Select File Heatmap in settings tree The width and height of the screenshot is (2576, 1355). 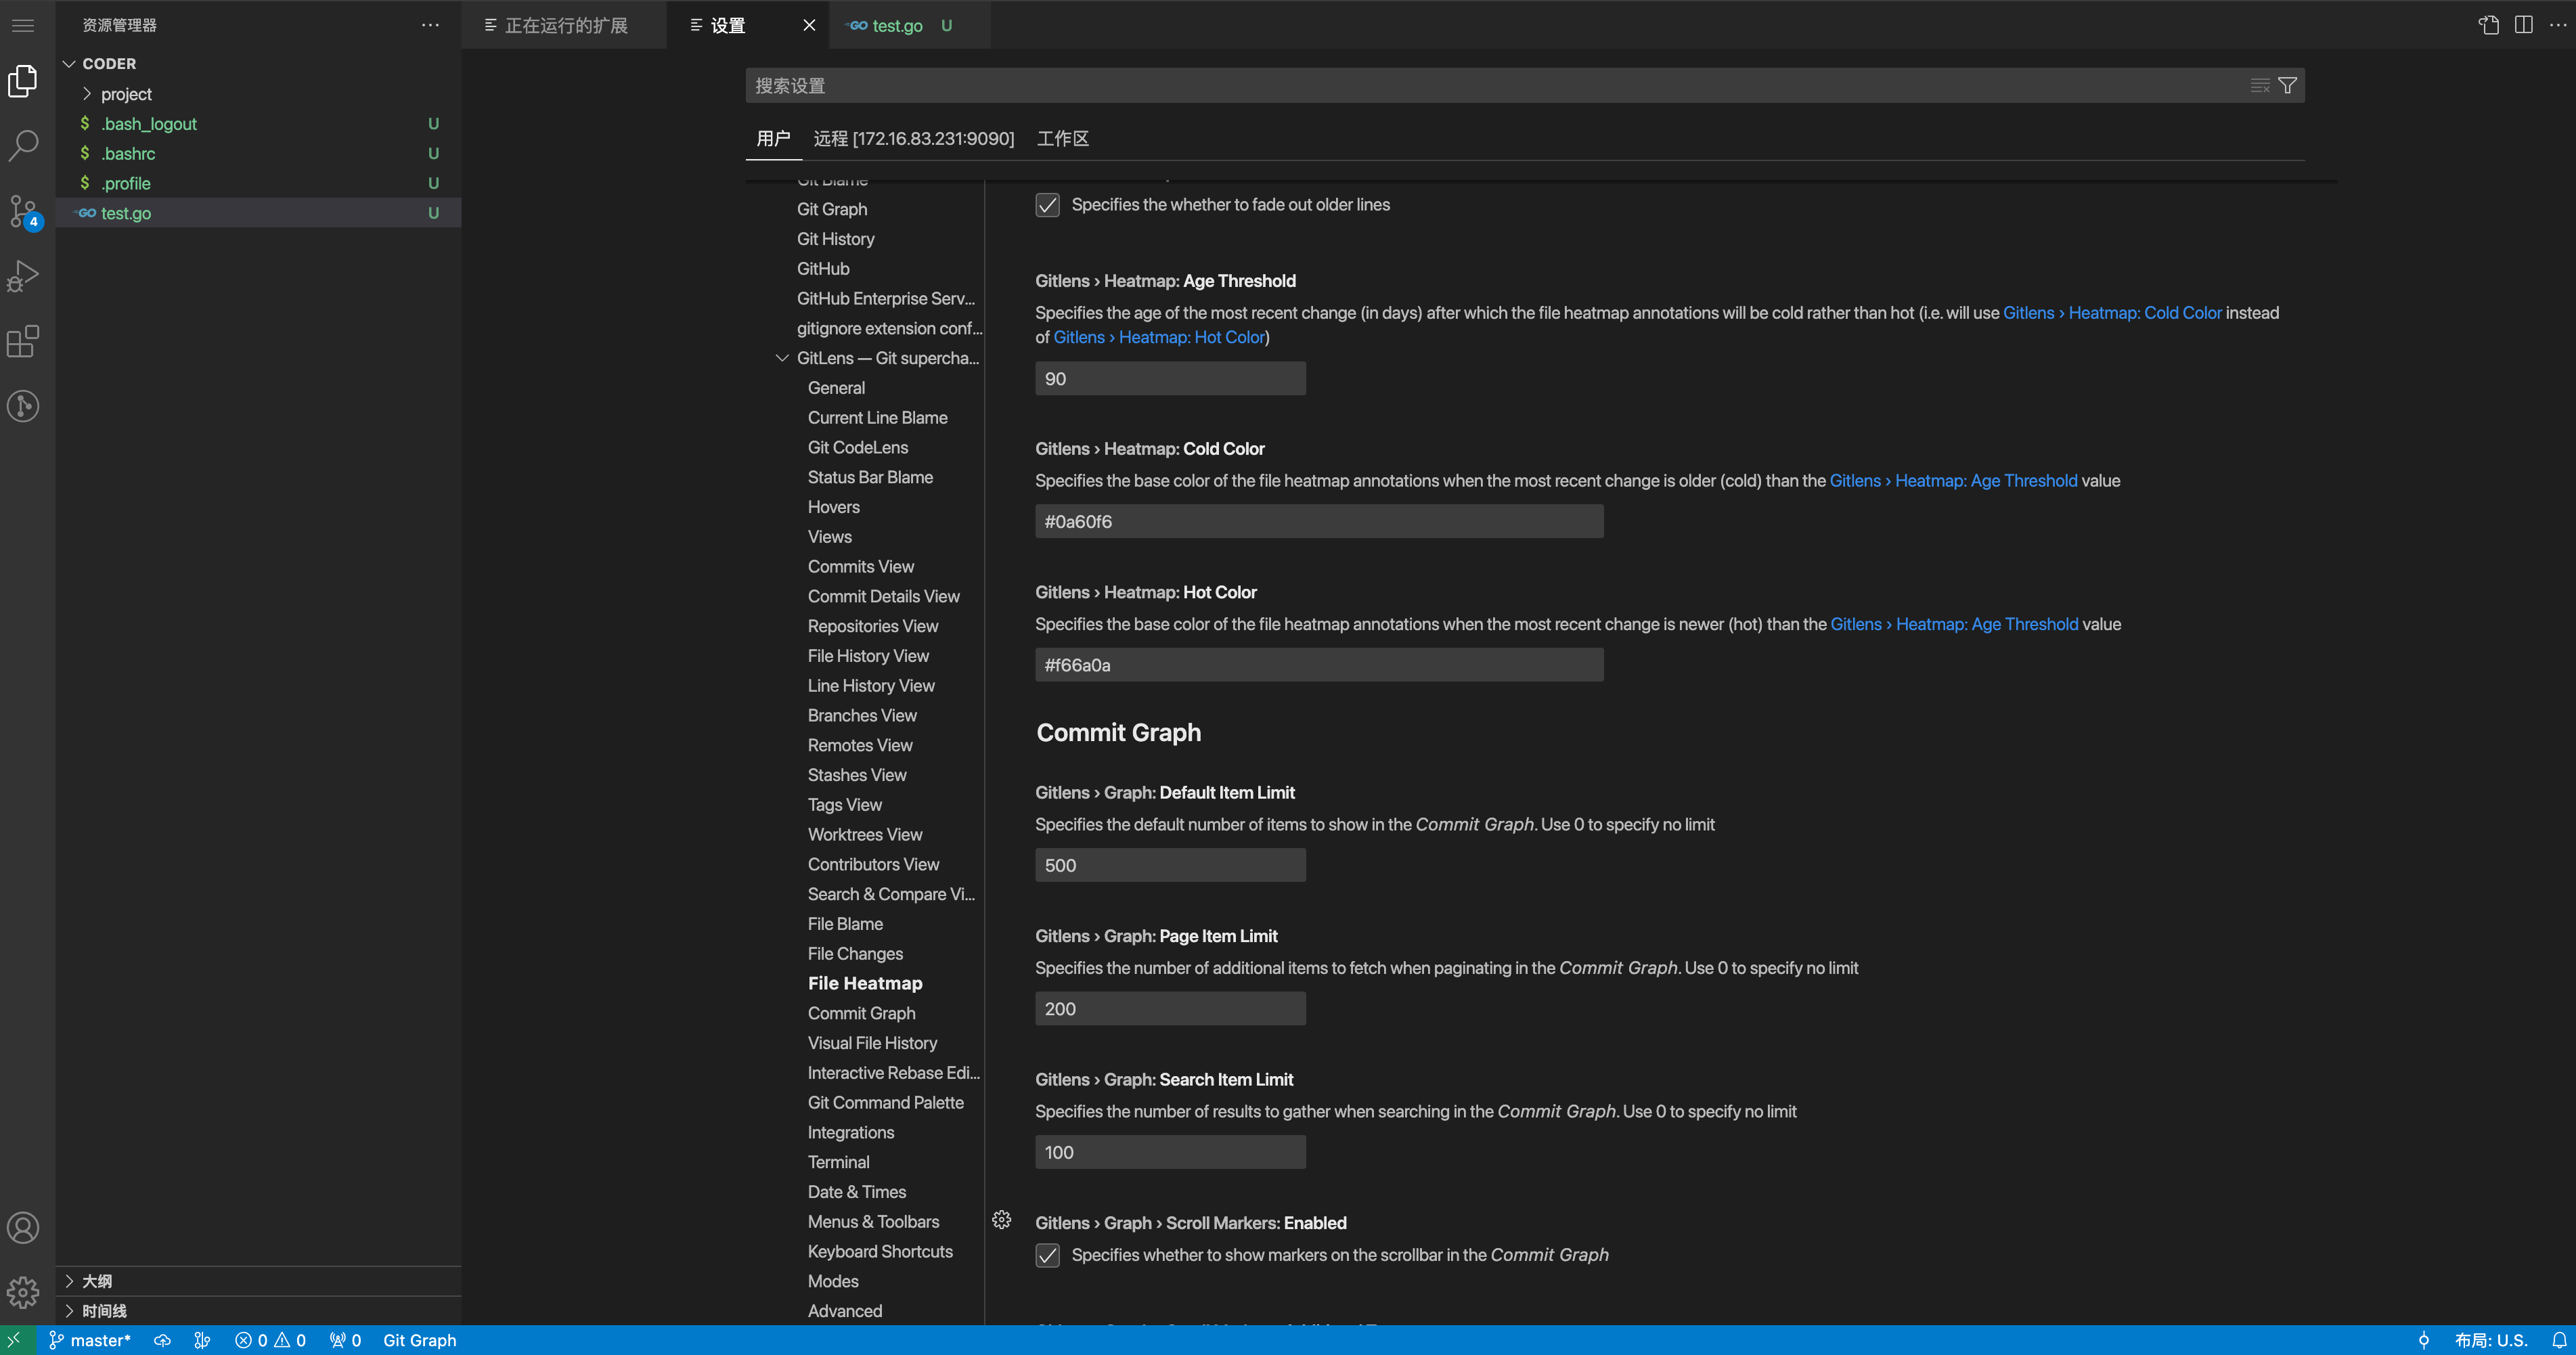(x=865, y=984)
